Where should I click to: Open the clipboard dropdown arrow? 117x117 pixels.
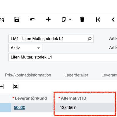[x=70, y=19]
